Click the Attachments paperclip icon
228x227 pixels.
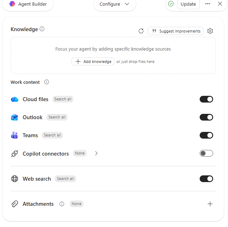point(15,204)
